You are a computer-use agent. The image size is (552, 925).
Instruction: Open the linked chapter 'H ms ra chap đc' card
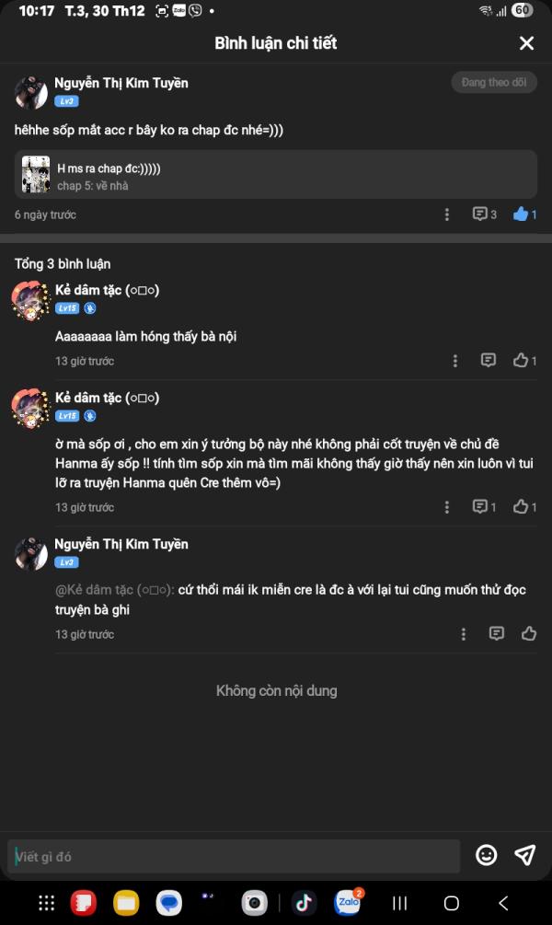[276, 175]
